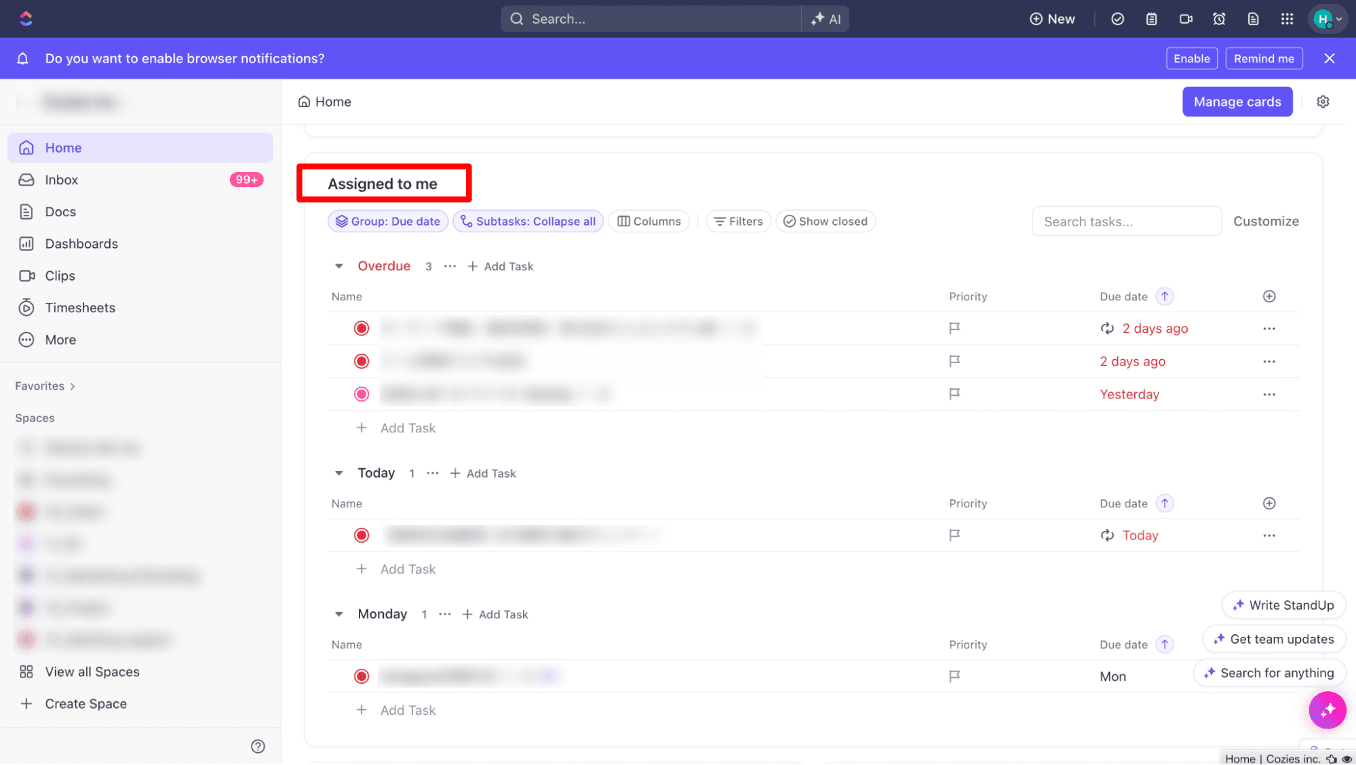Open the apps grid icon
This screenshot has height=765, width=1356.
point(1287,19)
